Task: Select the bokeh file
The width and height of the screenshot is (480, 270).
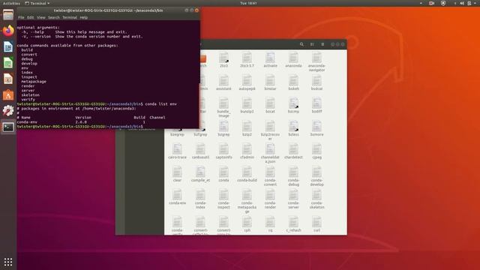Action: (293, 82)
